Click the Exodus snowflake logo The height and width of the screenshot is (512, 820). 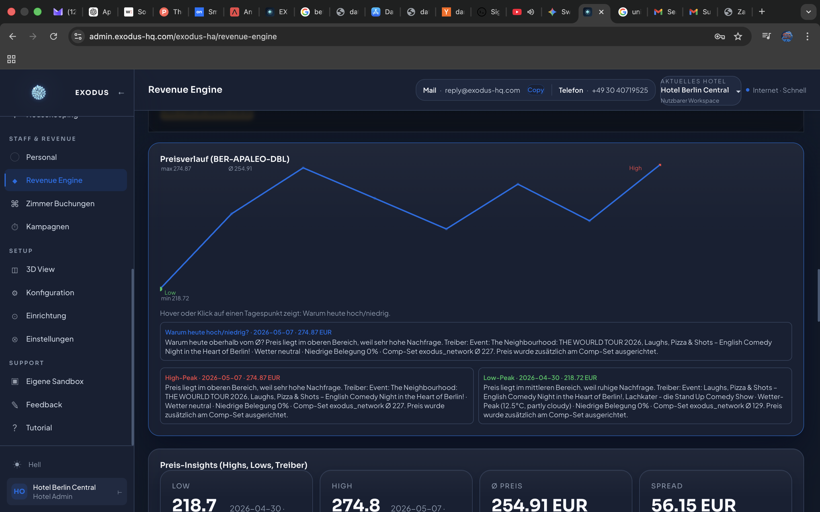[x=39, y=92]
